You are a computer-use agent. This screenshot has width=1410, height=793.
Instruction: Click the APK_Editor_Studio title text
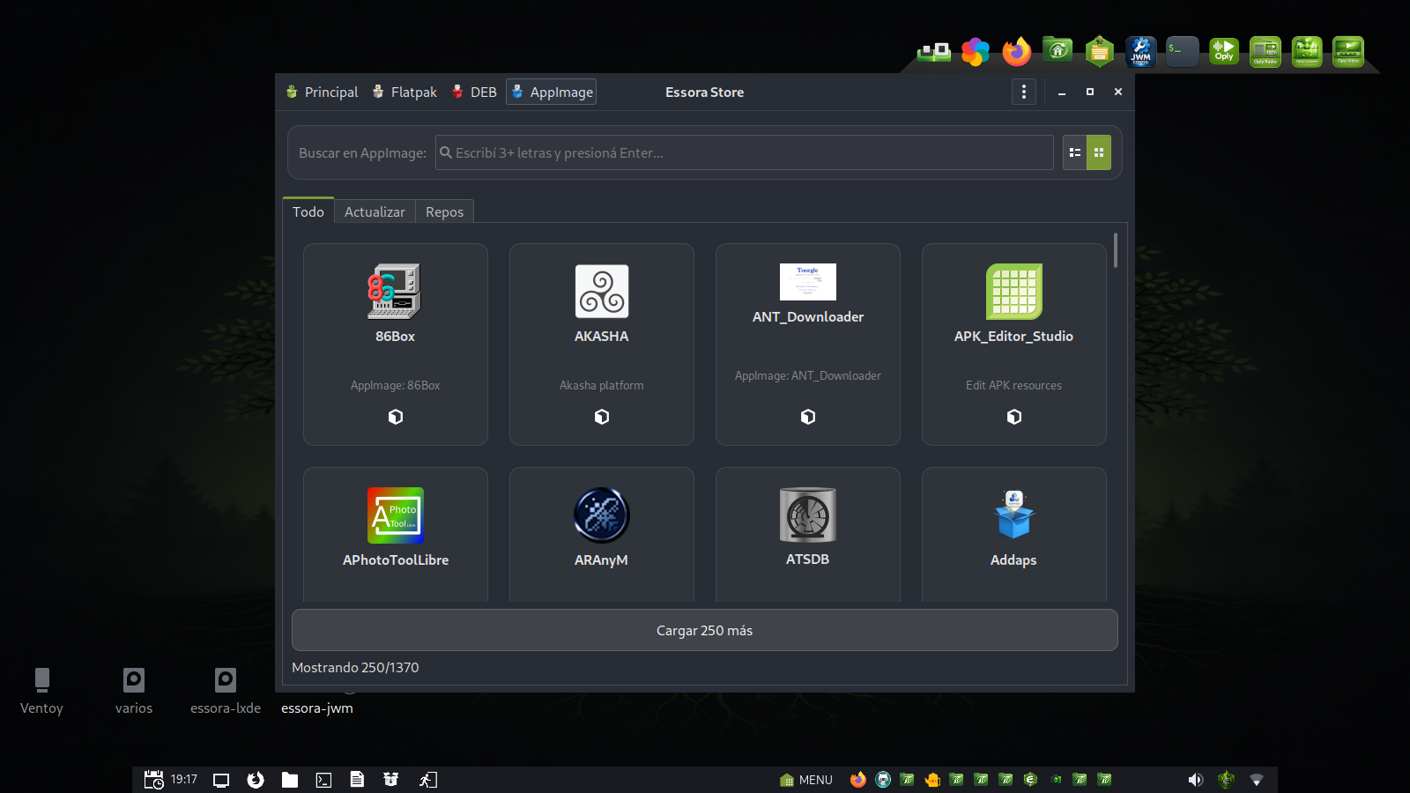(1013, 337)
